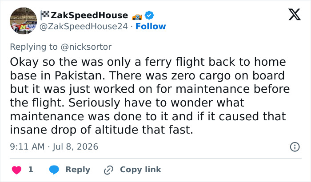The height and width of the screenshot is (182, 311).
Task: Open the 9:11 AM Jul 8, 2026 timestamp
Action: tap(54, 147)
